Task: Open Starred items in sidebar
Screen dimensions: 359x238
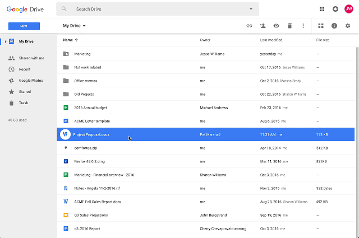Action: pyautogui.click(x=25, y=92)
